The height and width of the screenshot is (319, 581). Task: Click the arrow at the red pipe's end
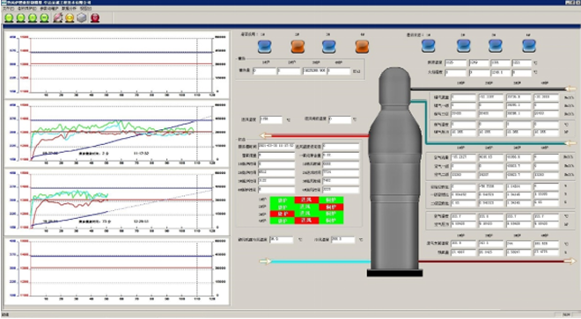[x=266, y=136]
